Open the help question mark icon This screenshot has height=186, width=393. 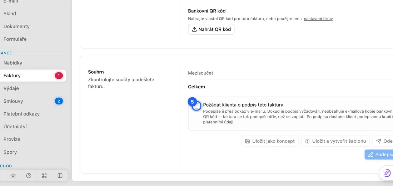29,176
